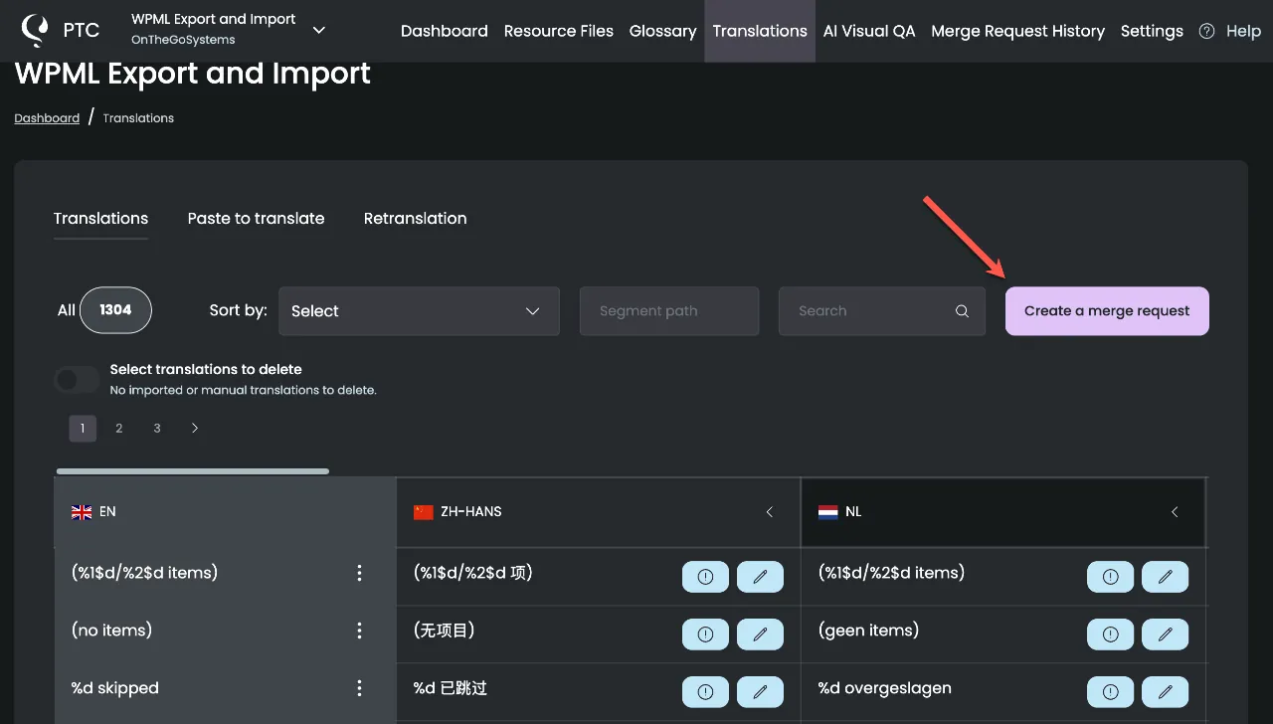Click the Help question mark icon

(1206, 31)
